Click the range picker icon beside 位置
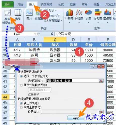 [x=101, y=112]
